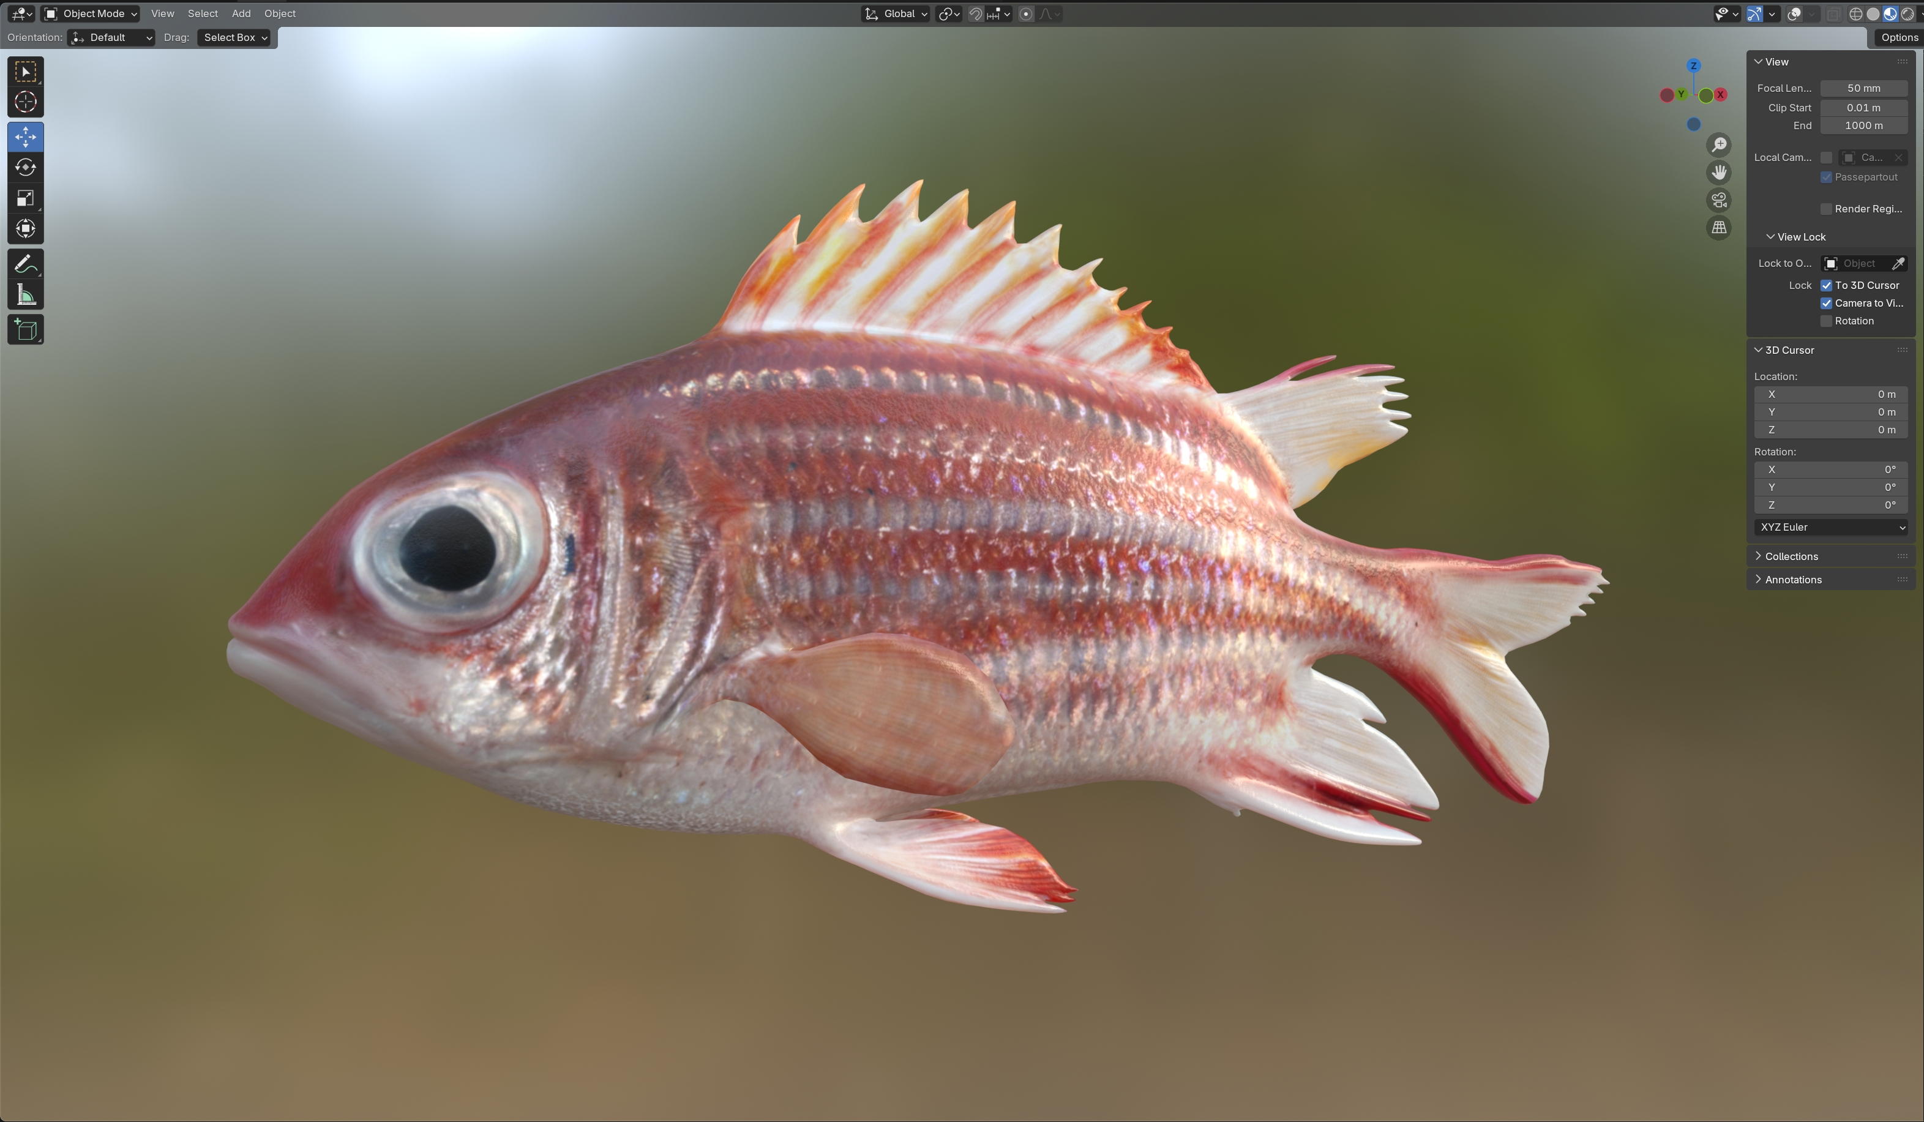The height and width of the screenshot is (1122, 1924).
Task: Activate the Rotate tool
Action: tap(25, 167)
